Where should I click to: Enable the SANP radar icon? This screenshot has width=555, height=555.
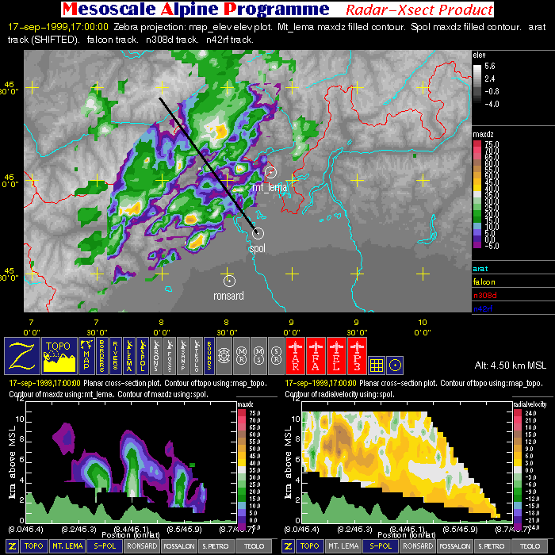[183, 356]
